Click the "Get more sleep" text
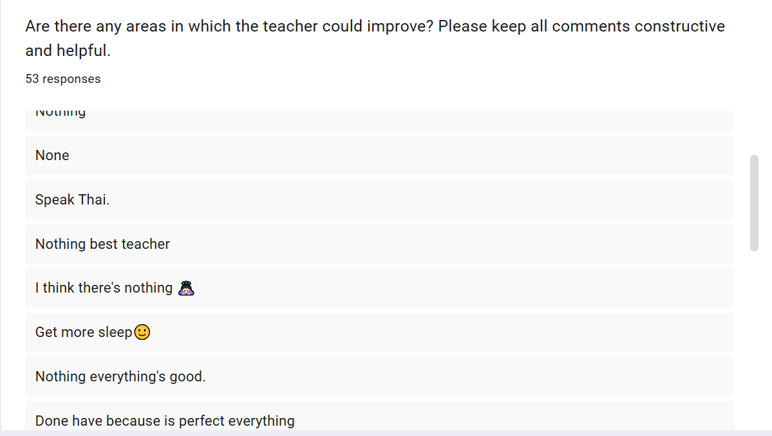The image size is (772, 436). pyautogui.click(x=84, y=332)
